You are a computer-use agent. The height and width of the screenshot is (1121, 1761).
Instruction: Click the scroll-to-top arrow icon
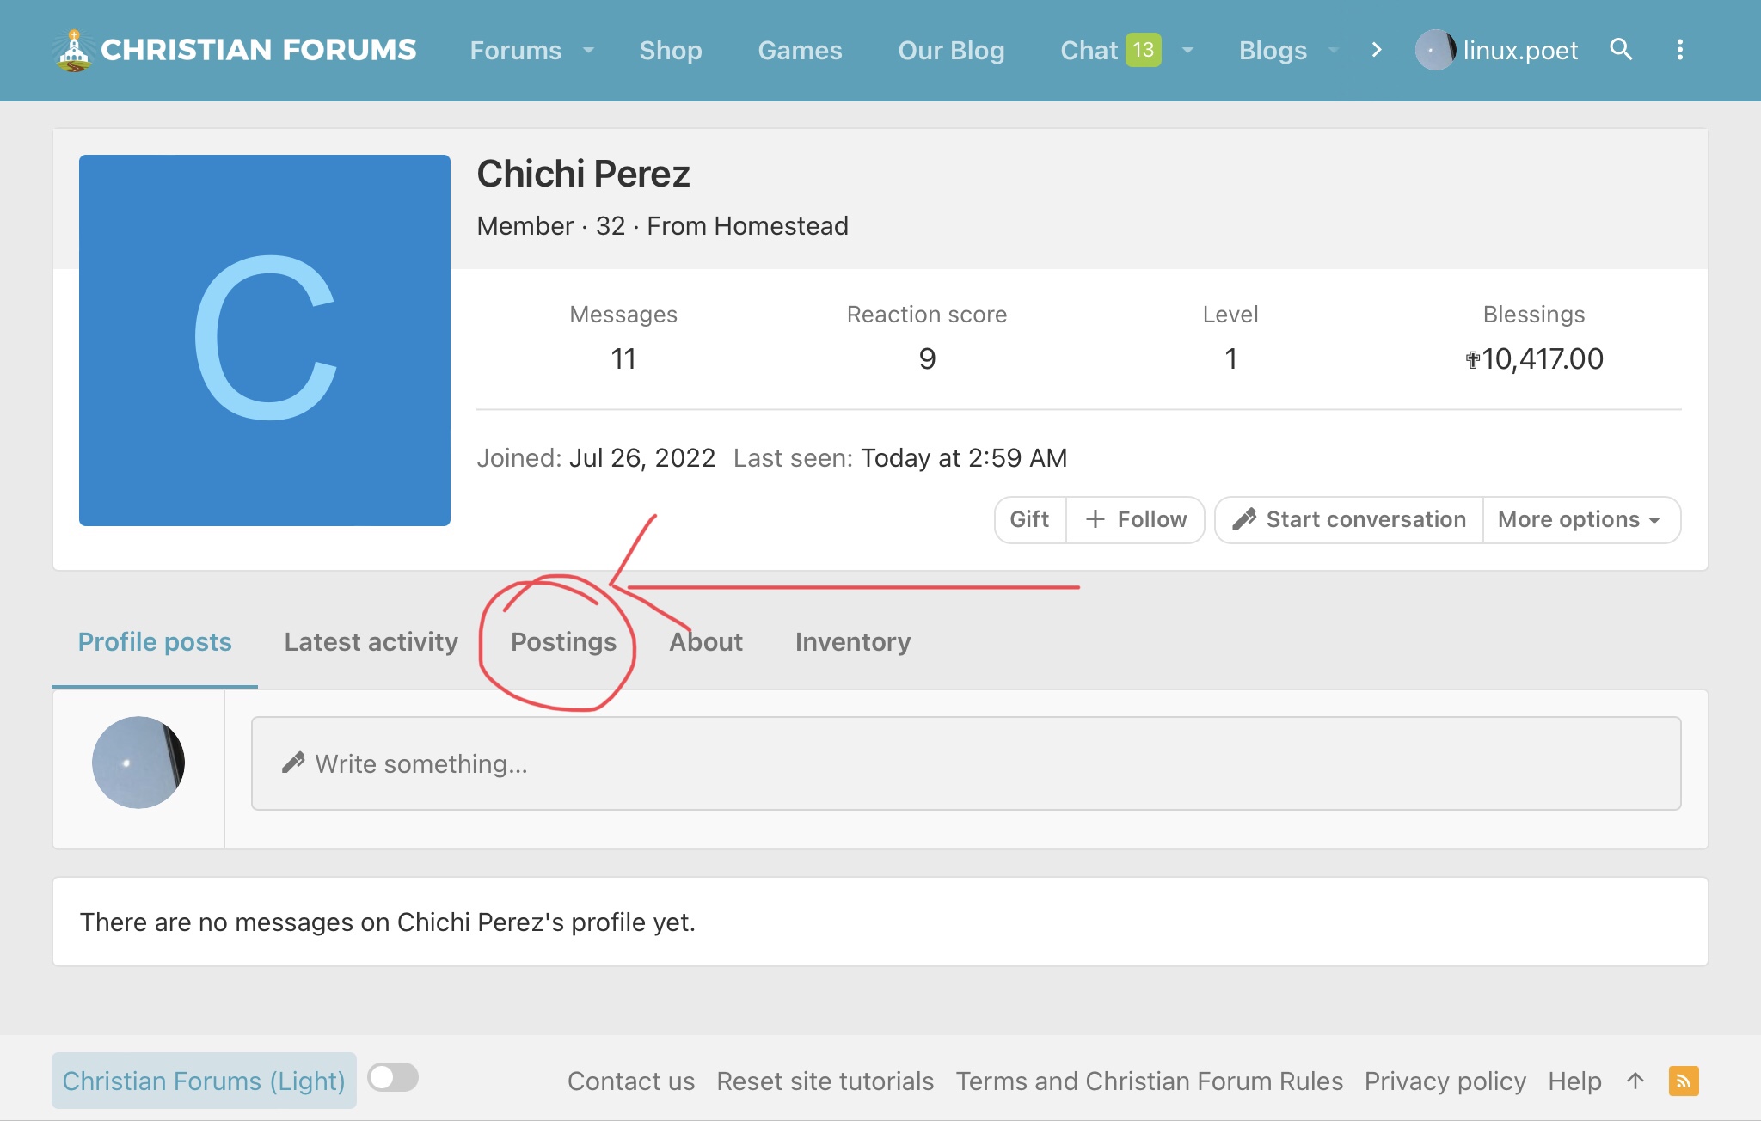tap(1635, 1081)
